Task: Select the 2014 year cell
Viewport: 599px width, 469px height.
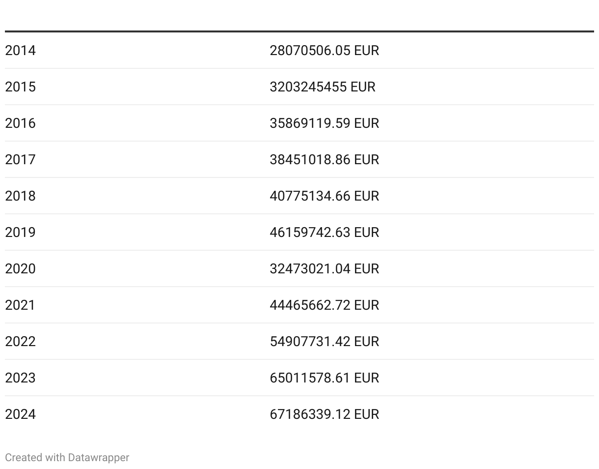Action: (x=21, y=51)
